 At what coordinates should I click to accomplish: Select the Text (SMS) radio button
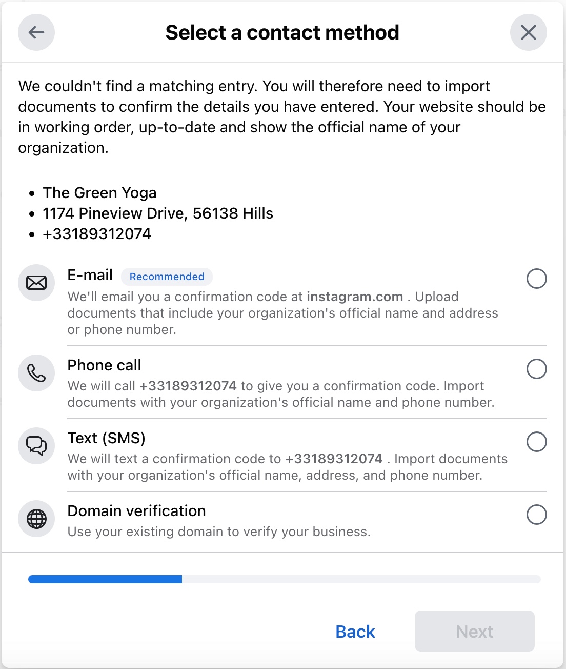536,442
